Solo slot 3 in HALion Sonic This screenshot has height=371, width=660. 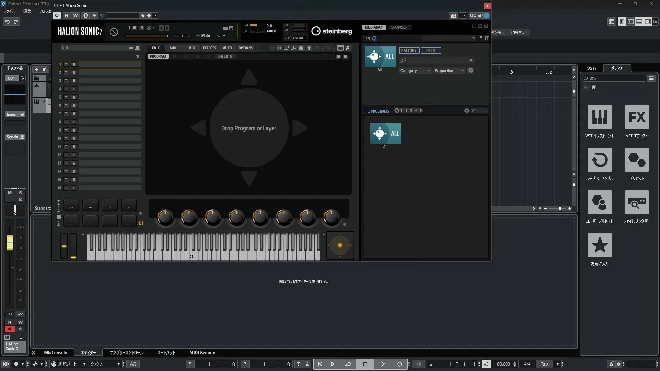tap(74, 81)
